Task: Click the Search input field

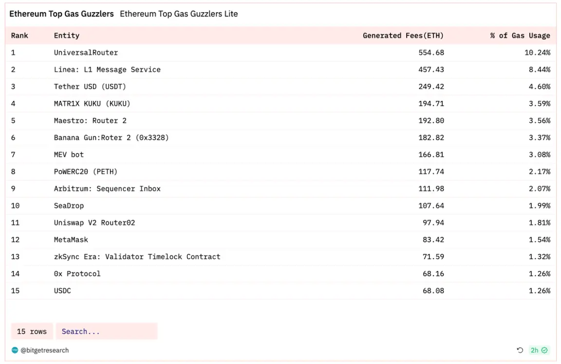Action: click(x=107, y=331)
